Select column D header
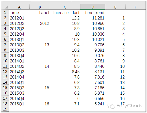Screen dimensions: 147x113 [93, 7]
